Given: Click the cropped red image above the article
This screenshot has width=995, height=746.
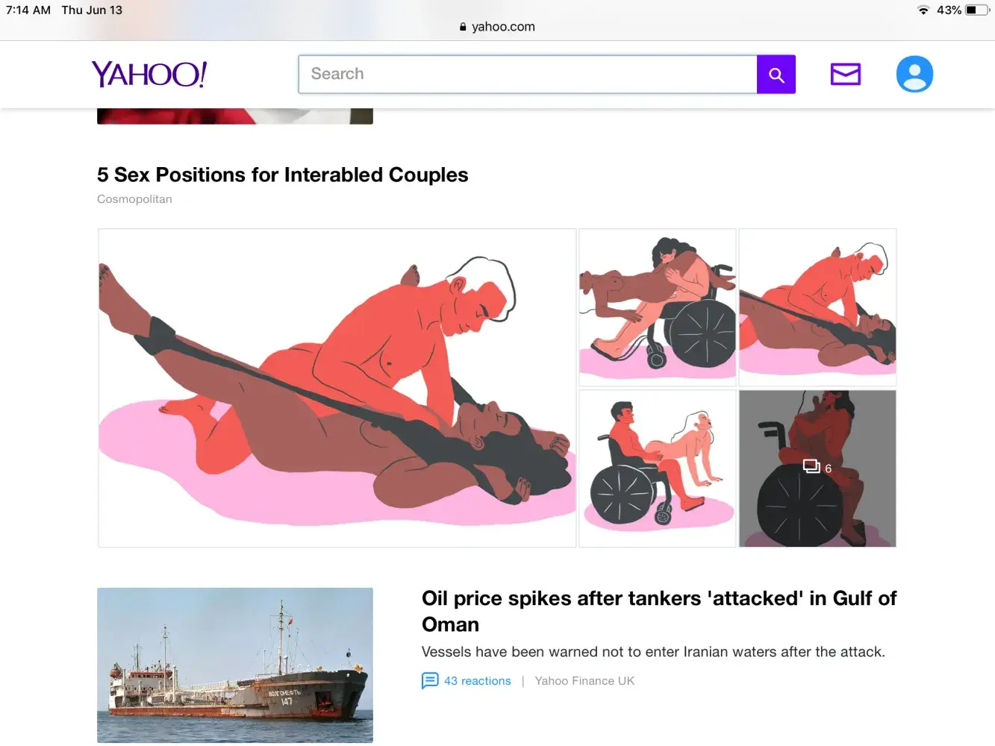Looking at the screenshot, I should (x=235, y=116).
